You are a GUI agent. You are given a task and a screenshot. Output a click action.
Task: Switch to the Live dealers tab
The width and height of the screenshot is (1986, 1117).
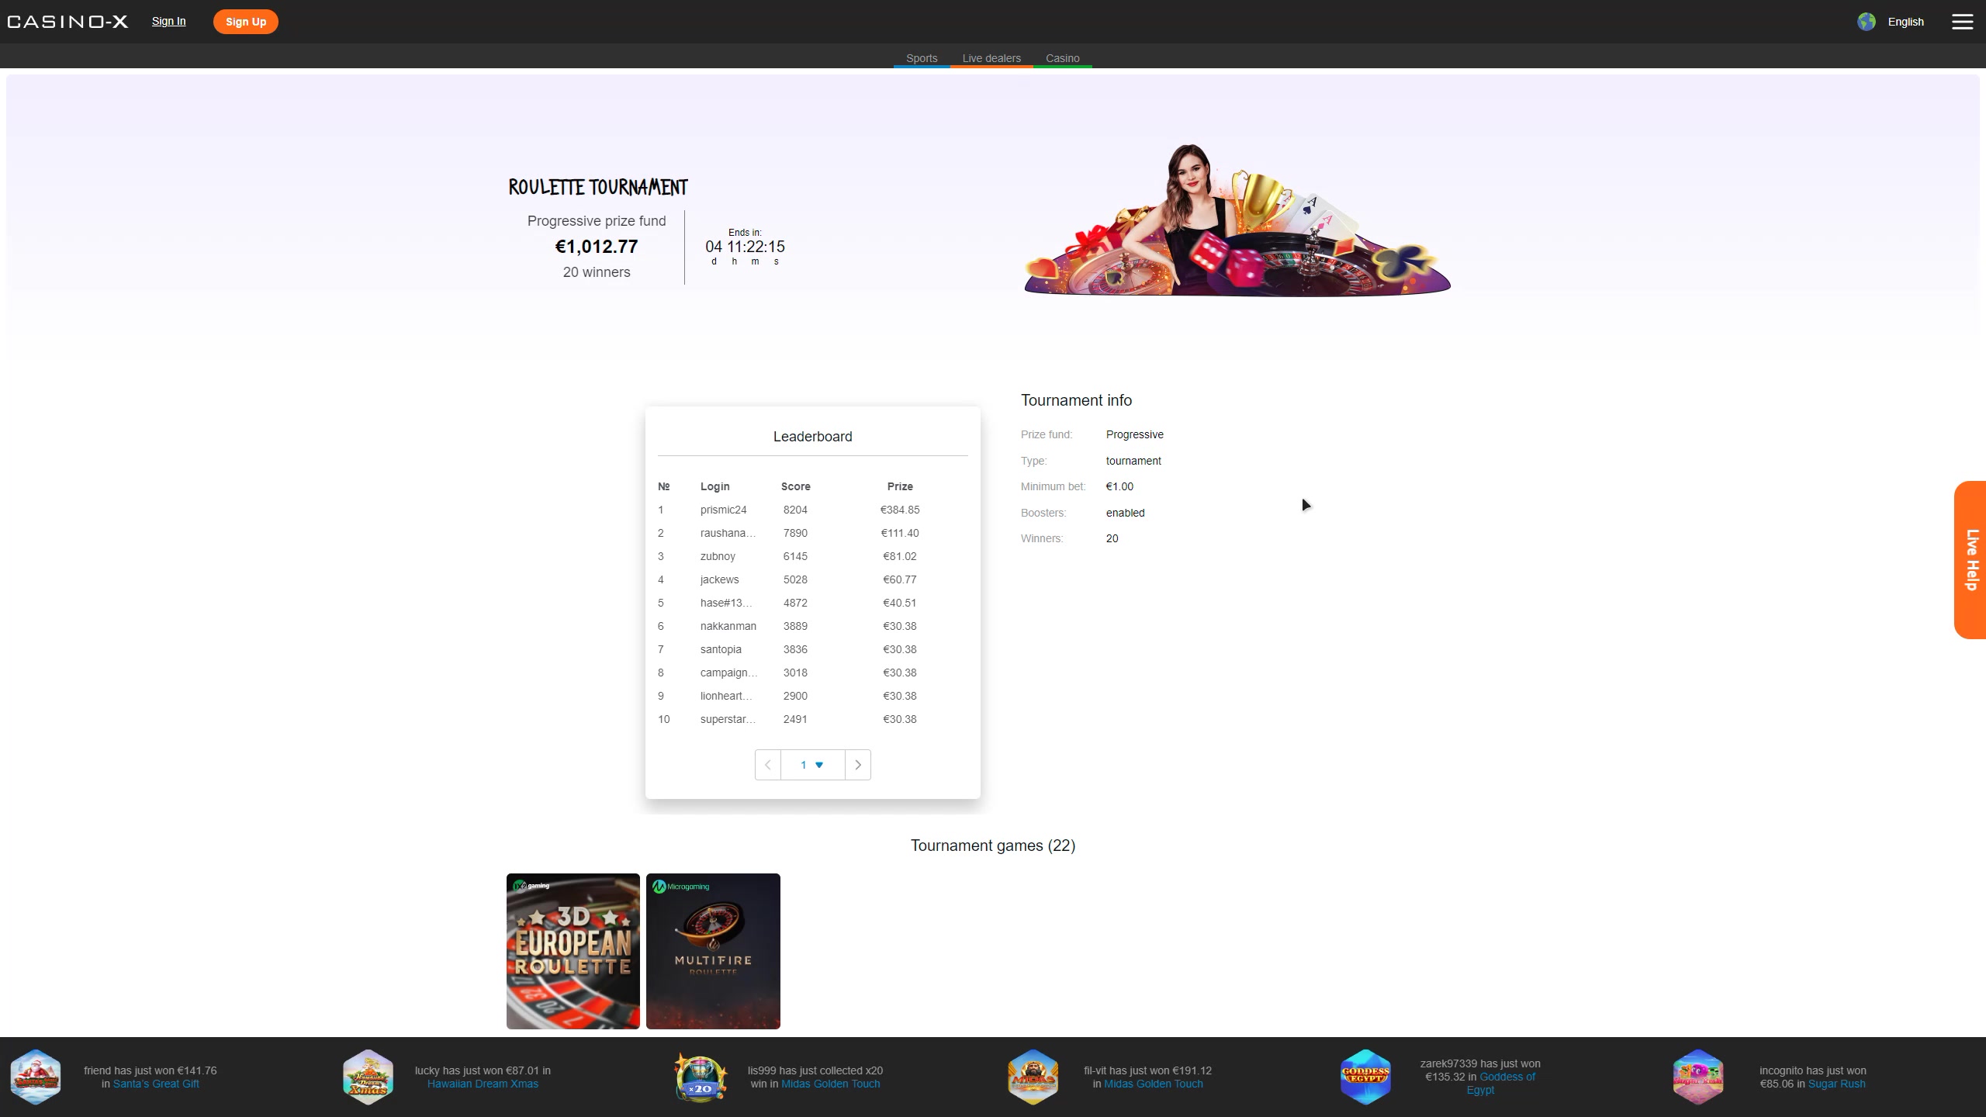991,58
